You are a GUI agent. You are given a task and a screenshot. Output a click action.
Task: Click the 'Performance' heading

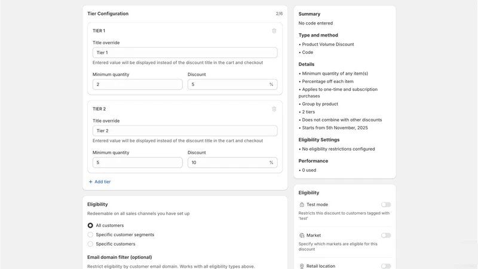point(313,161)
